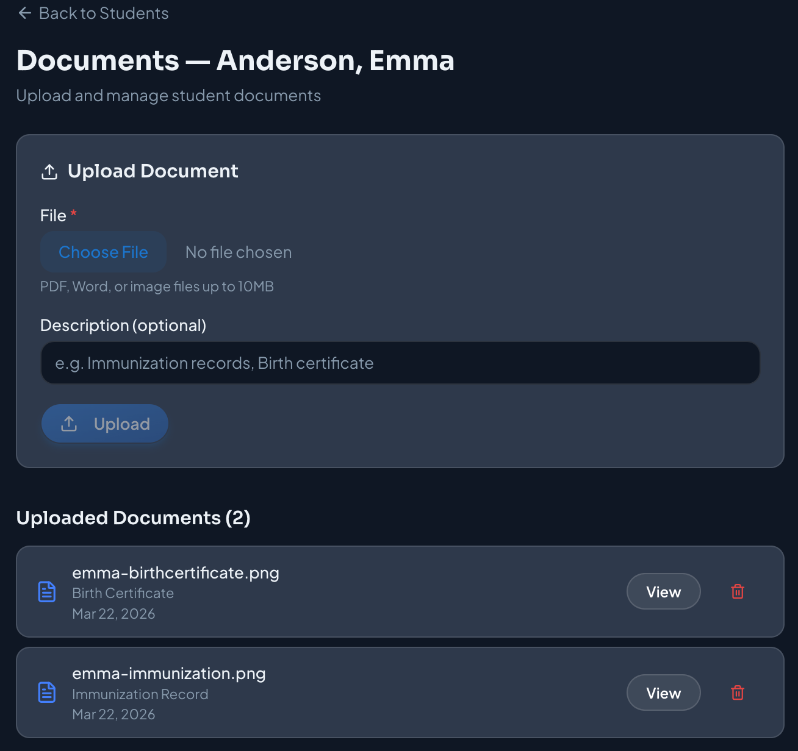View emma-immunization.png document
The width and height of the screenshot is (798, 751).
(x=663, y=692)
